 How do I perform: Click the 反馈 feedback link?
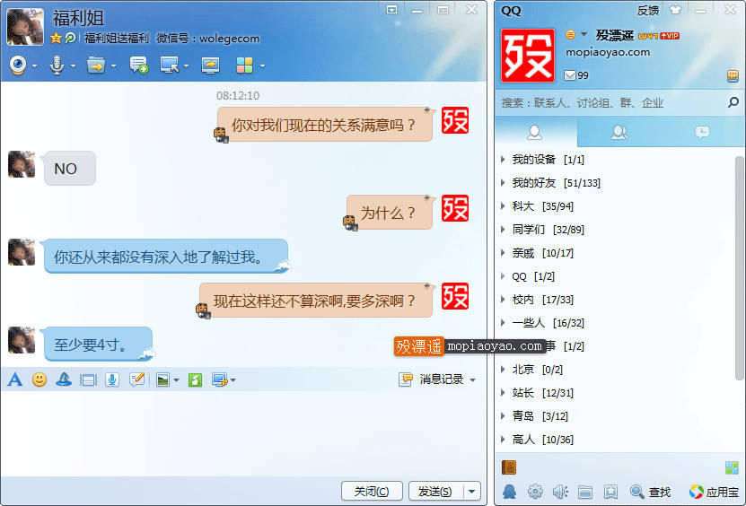coord(648,11)
